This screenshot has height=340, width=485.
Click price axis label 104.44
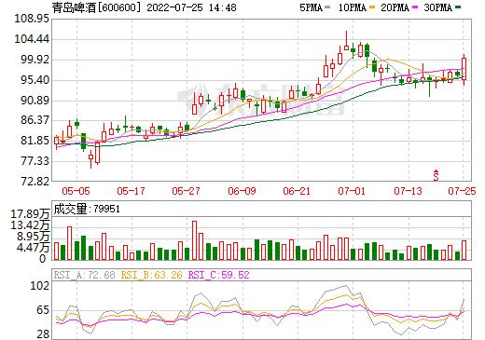(32, 39)
